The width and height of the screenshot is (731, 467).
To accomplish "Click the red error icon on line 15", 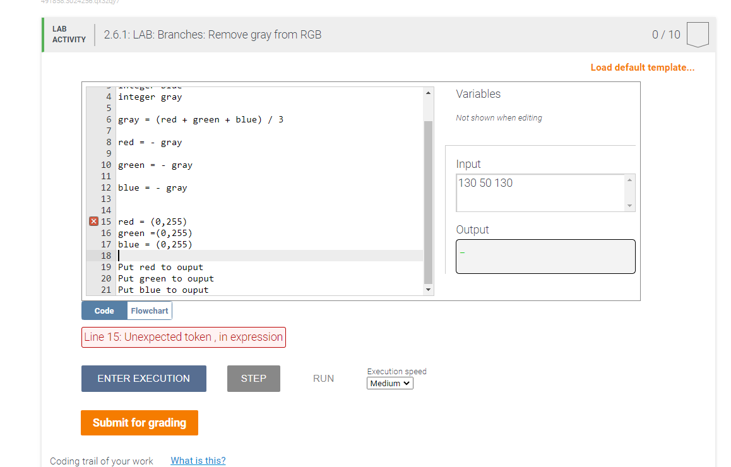I will click(93, 222).
